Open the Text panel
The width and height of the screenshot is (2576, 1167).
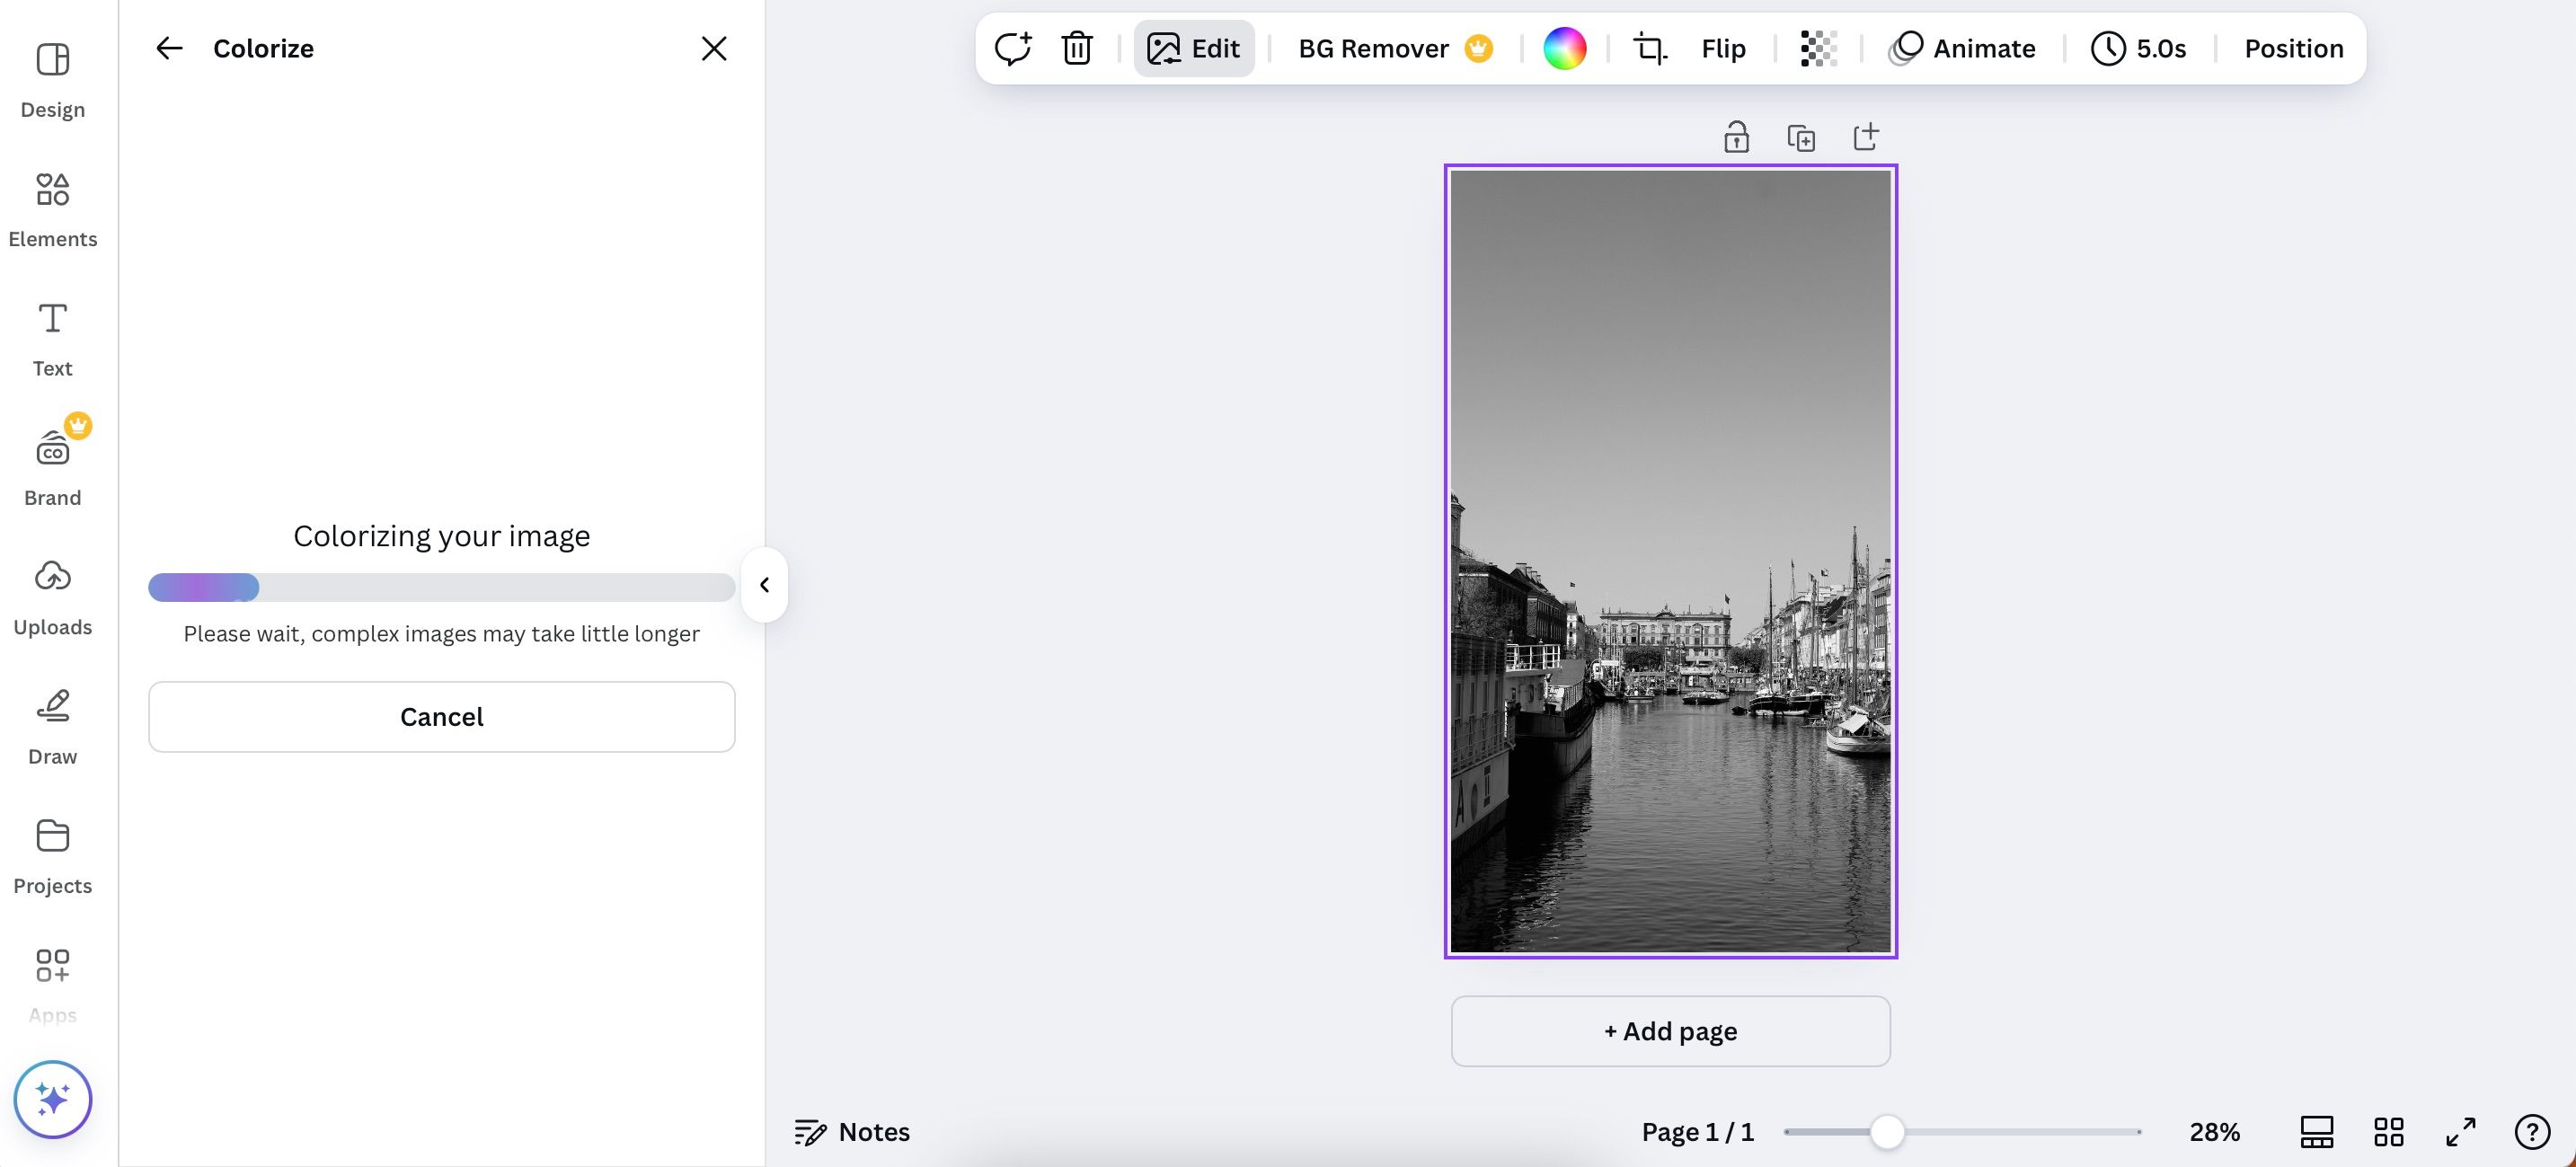click(x=52, y=336)
